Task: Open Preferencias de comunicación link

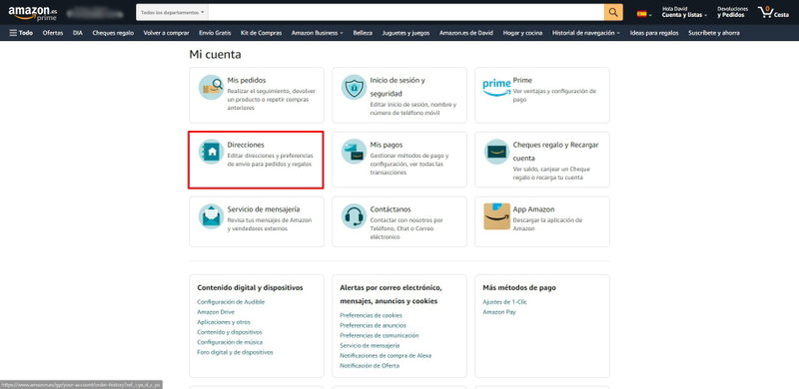Action: pos(380,335)
